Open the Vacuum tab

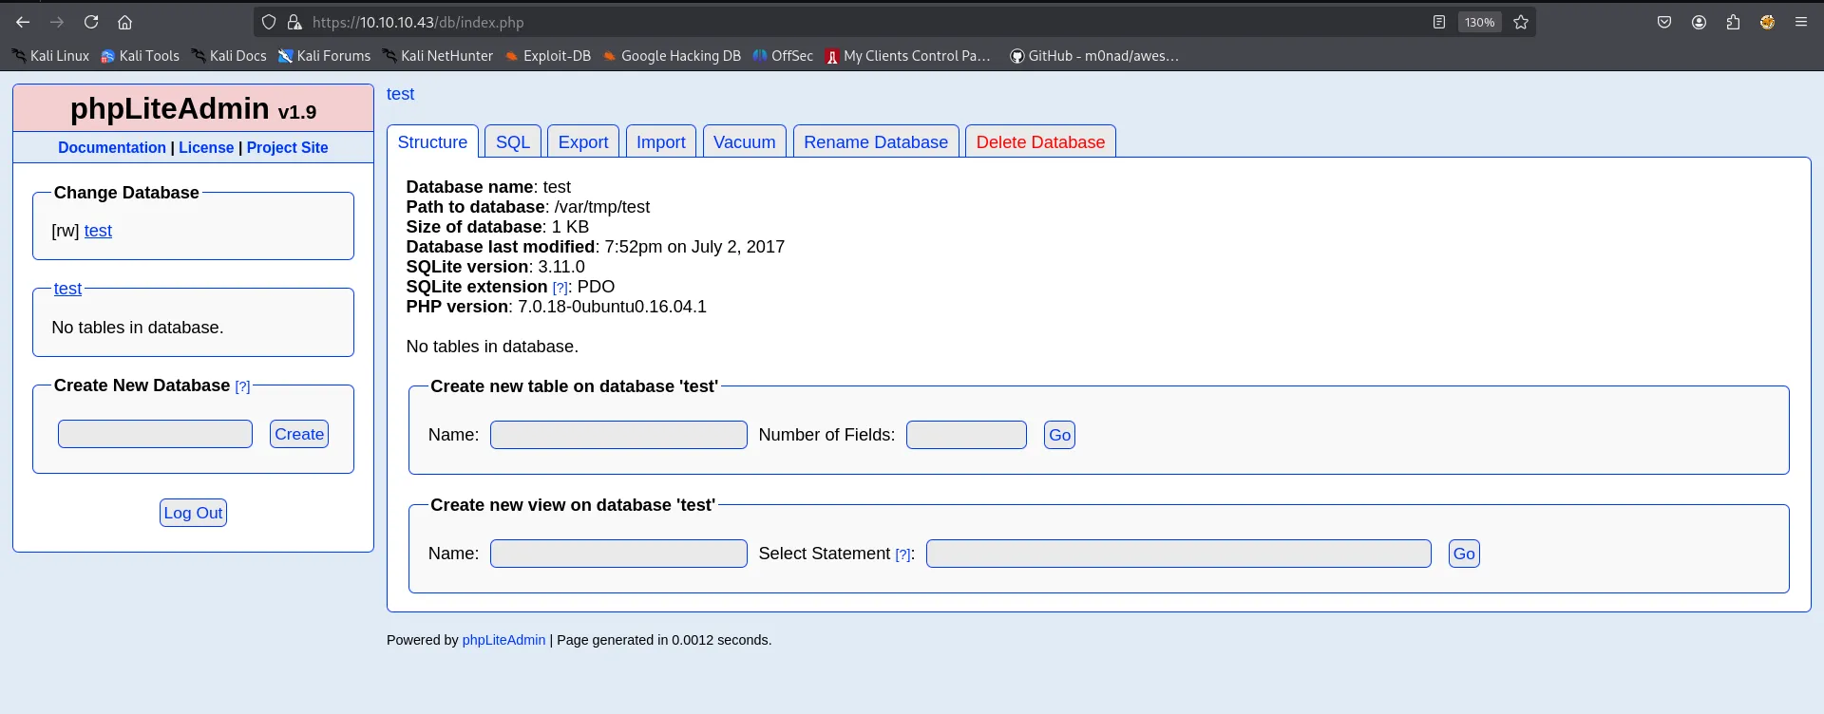(745, 141)
